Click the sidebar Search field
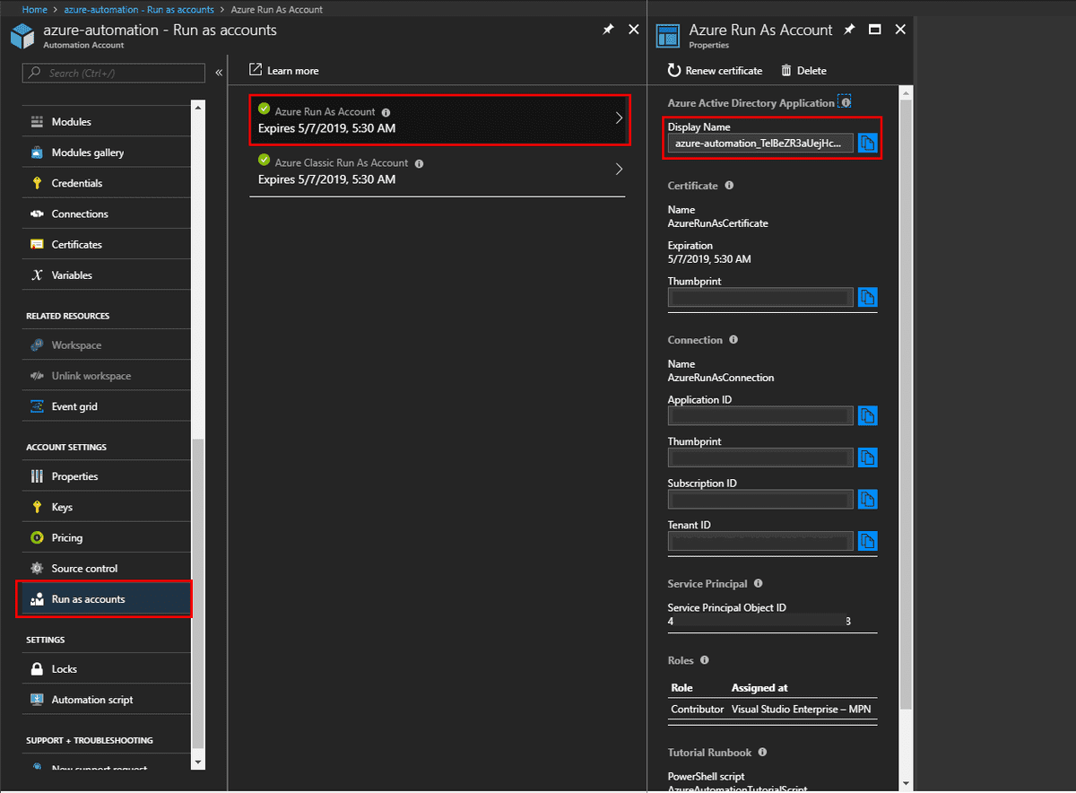 (x=114, y=73)
